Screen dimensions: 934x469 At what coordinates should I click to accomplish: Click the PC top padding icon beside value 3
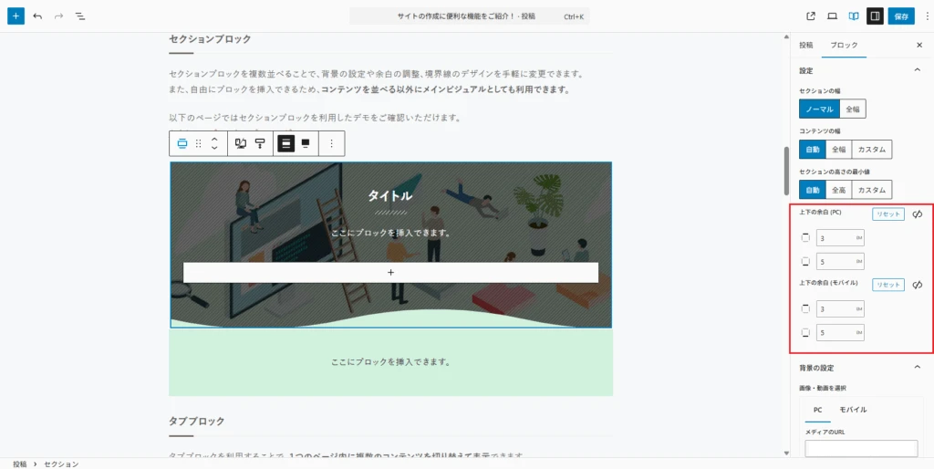click(x=805, y=238)
